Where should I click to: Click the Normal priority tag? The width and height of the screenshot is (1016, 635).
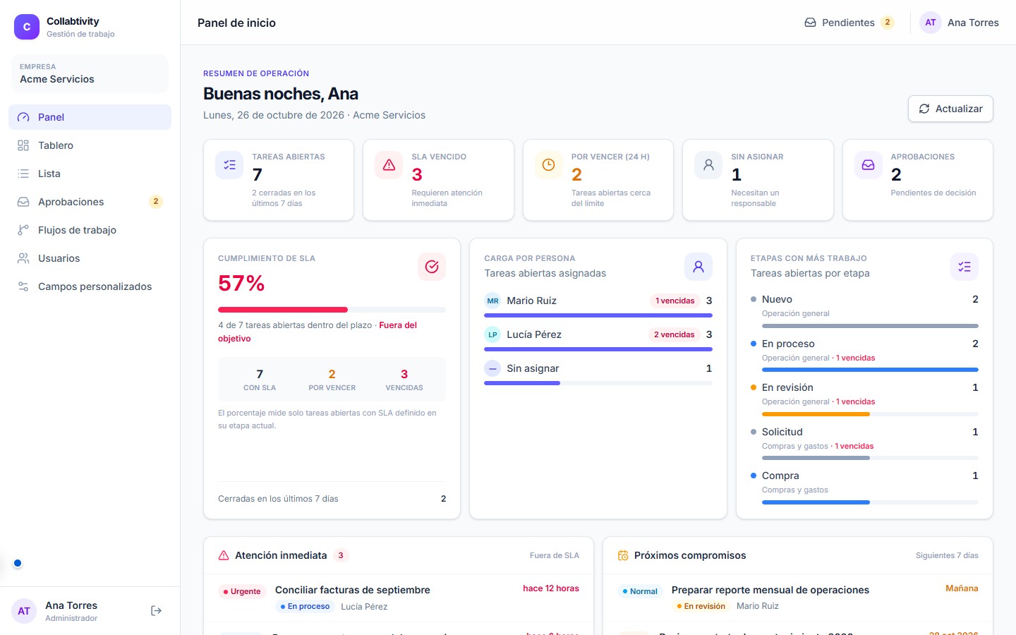pyautogui.click(x=640, y=591)
